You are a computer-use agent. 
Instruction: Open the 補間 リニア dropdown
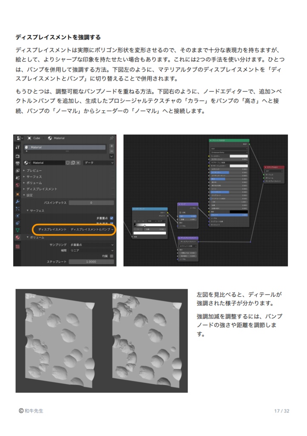(x=91, y=250)
